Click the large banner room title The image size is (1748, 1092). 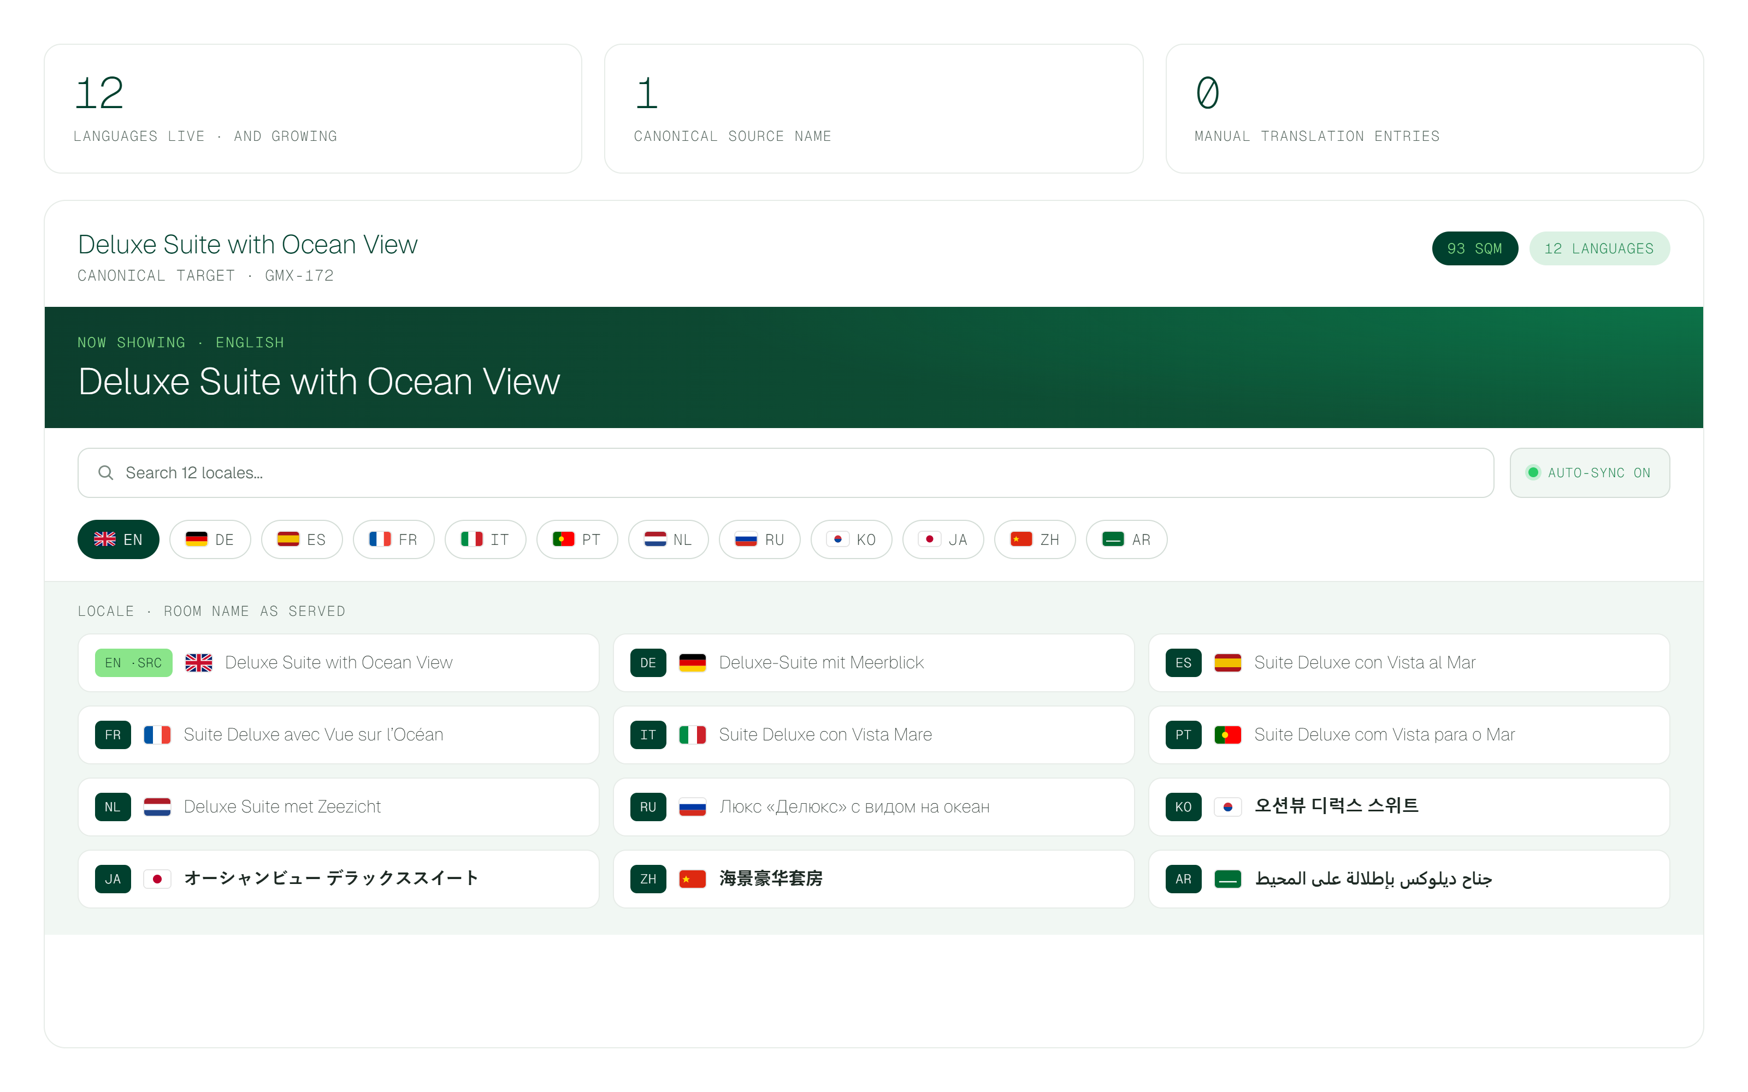click(x=319, y=382)
